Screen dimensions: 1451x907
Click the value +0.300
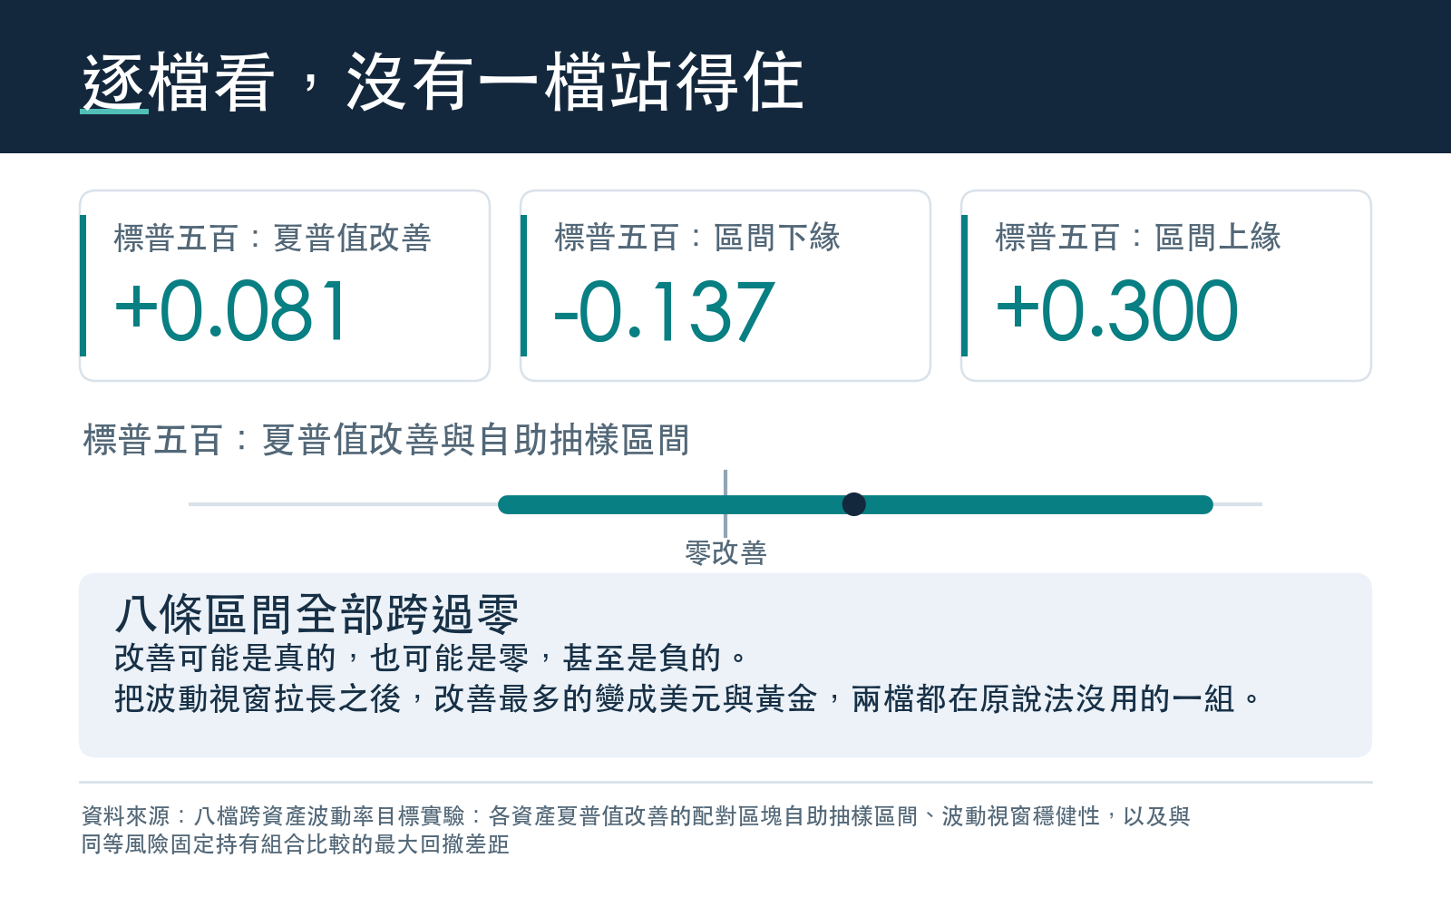(x=1117, y=311)
